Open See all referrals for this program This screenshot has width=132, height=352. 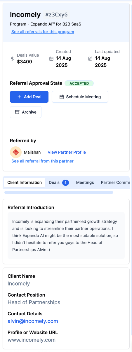pos(43,32)
